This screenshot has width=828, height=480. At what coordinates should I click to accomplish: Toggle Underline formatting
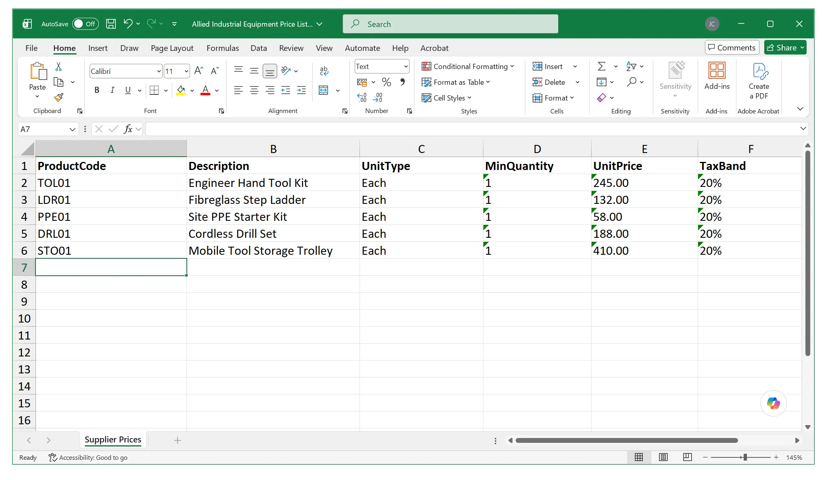pos(128,90)
